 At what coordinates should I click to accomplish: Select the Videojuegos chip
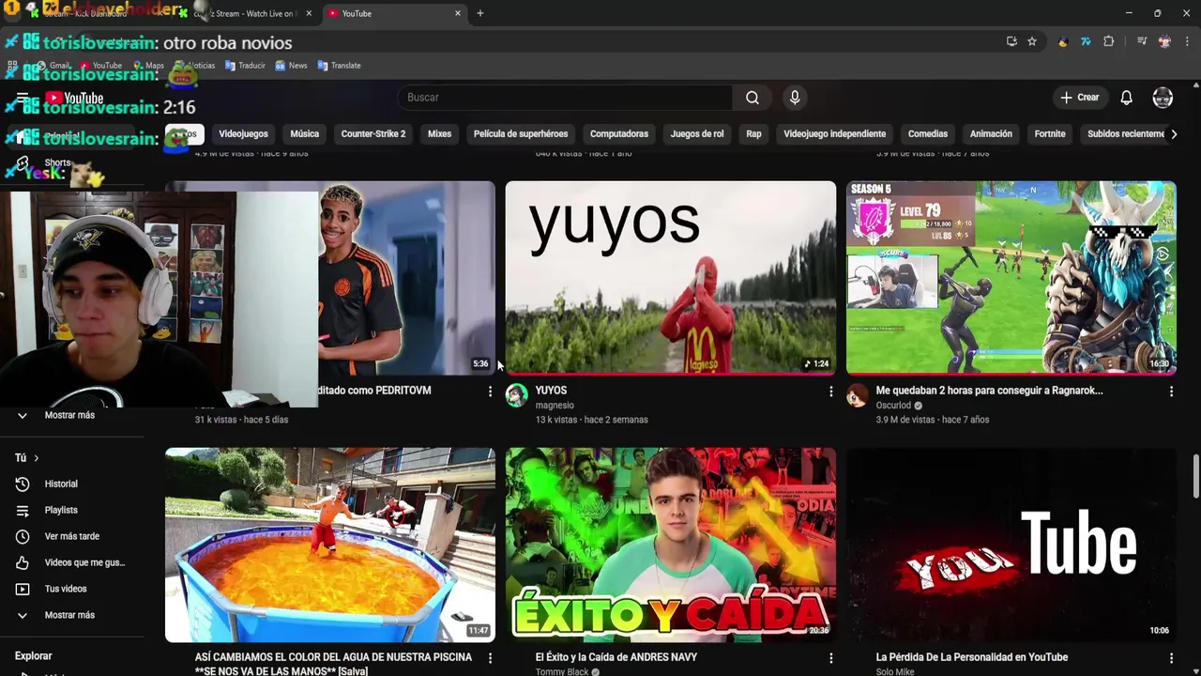[x=243, y=134]
